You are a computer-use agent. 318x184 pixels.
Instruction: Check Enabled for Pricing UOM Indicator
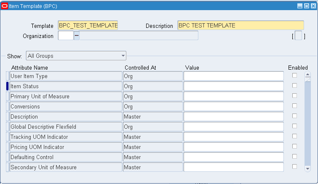295,146
